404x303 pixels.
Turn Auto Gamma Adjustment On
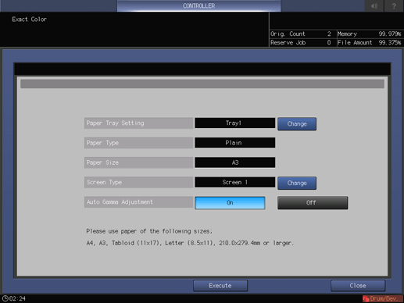[230, 203]
